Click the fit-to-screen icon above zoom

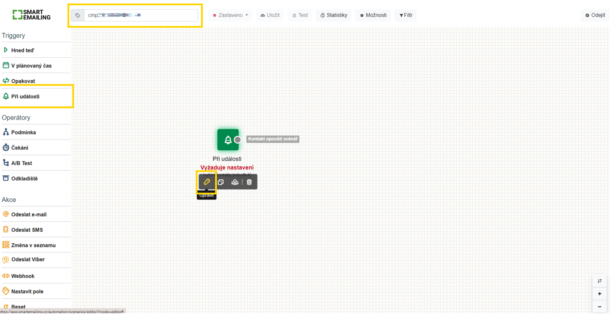click(600, 281)
